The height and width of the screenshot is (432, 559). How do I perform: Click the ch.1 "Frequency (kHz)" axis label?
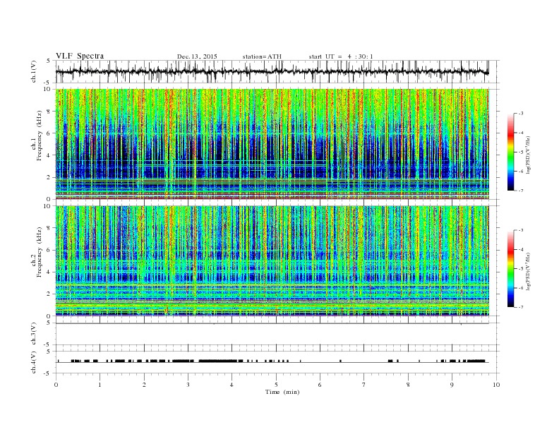[x=40, y=136]
